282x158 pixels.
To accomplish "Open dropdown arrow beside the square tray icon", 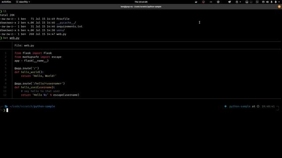I will pos(240,2).
